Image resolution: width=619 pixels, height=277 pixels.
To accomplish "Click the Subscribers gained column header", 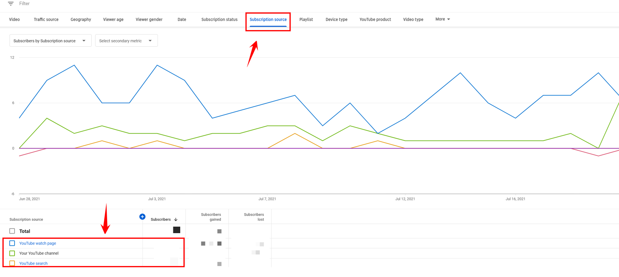I will coord(211,217).
